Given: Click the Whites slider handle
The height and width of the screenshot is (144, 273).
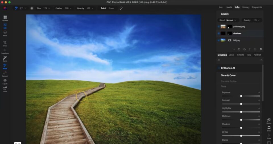Looking at the screenshot, I should (241, 136).
